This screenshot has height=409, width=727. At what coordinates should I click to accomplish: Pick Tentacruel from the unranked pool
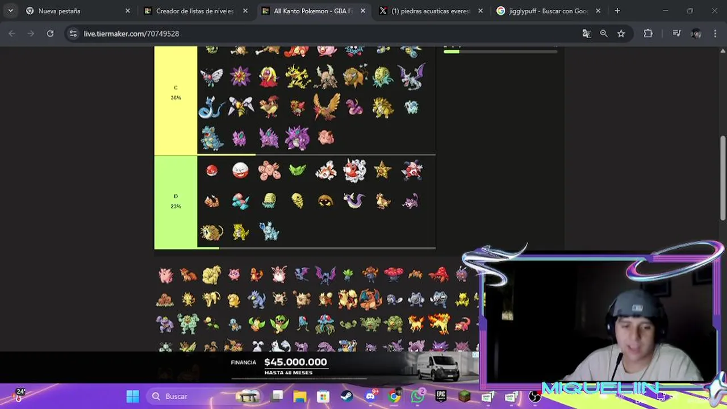325,324
